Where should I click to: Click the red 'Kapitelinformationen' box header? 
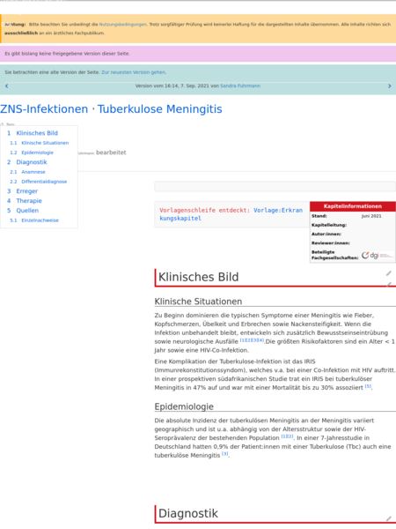tap(353, 206)
